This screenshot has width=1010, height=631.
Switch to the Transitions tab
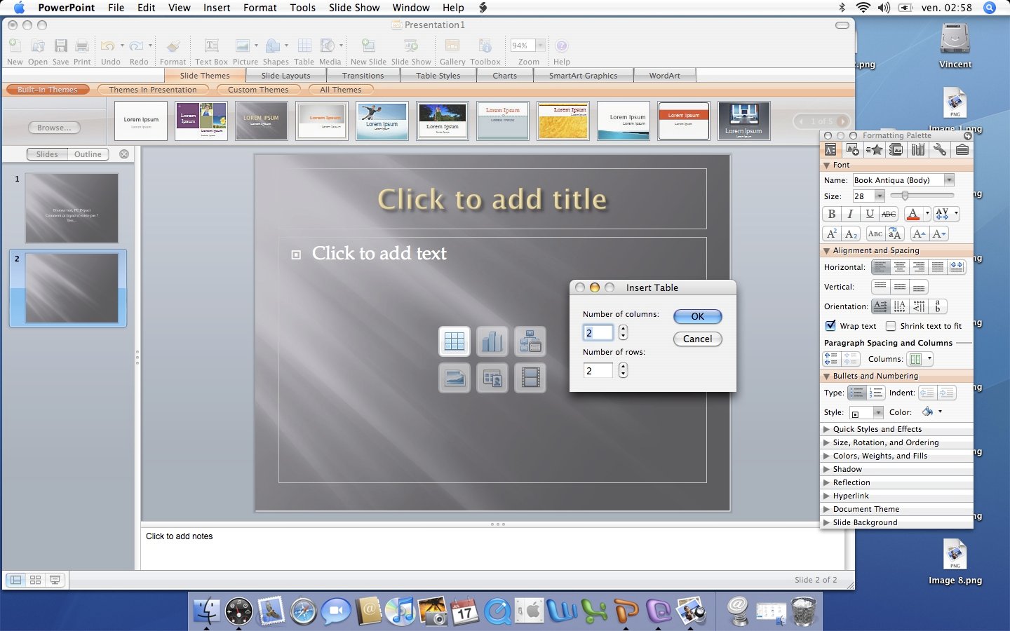coord(363,75)
